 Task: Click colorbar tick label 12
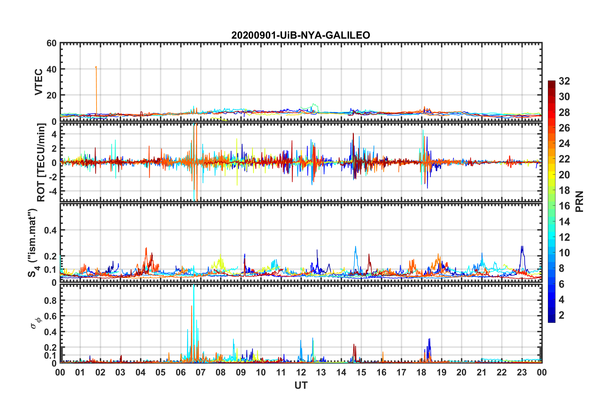[x=564, y=237]
